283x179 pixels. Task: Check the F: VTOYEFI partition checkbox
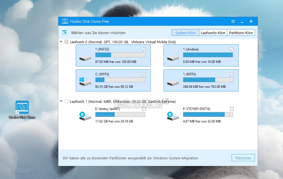[232, 109]
